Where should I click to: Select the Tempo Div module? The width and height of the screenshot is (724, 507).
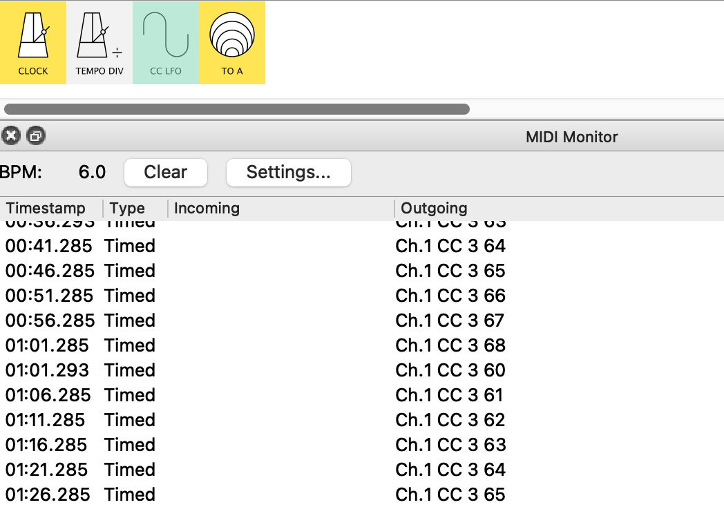(x=99, y=43)
